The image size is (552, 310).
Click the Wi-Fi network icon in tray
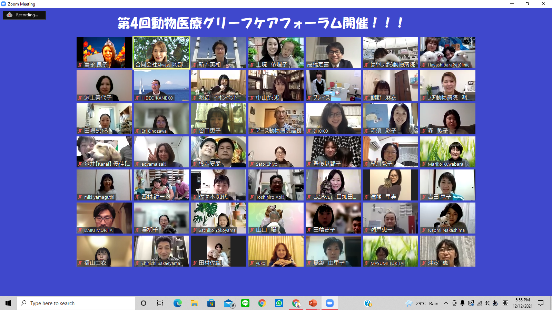tap(479, 303)
